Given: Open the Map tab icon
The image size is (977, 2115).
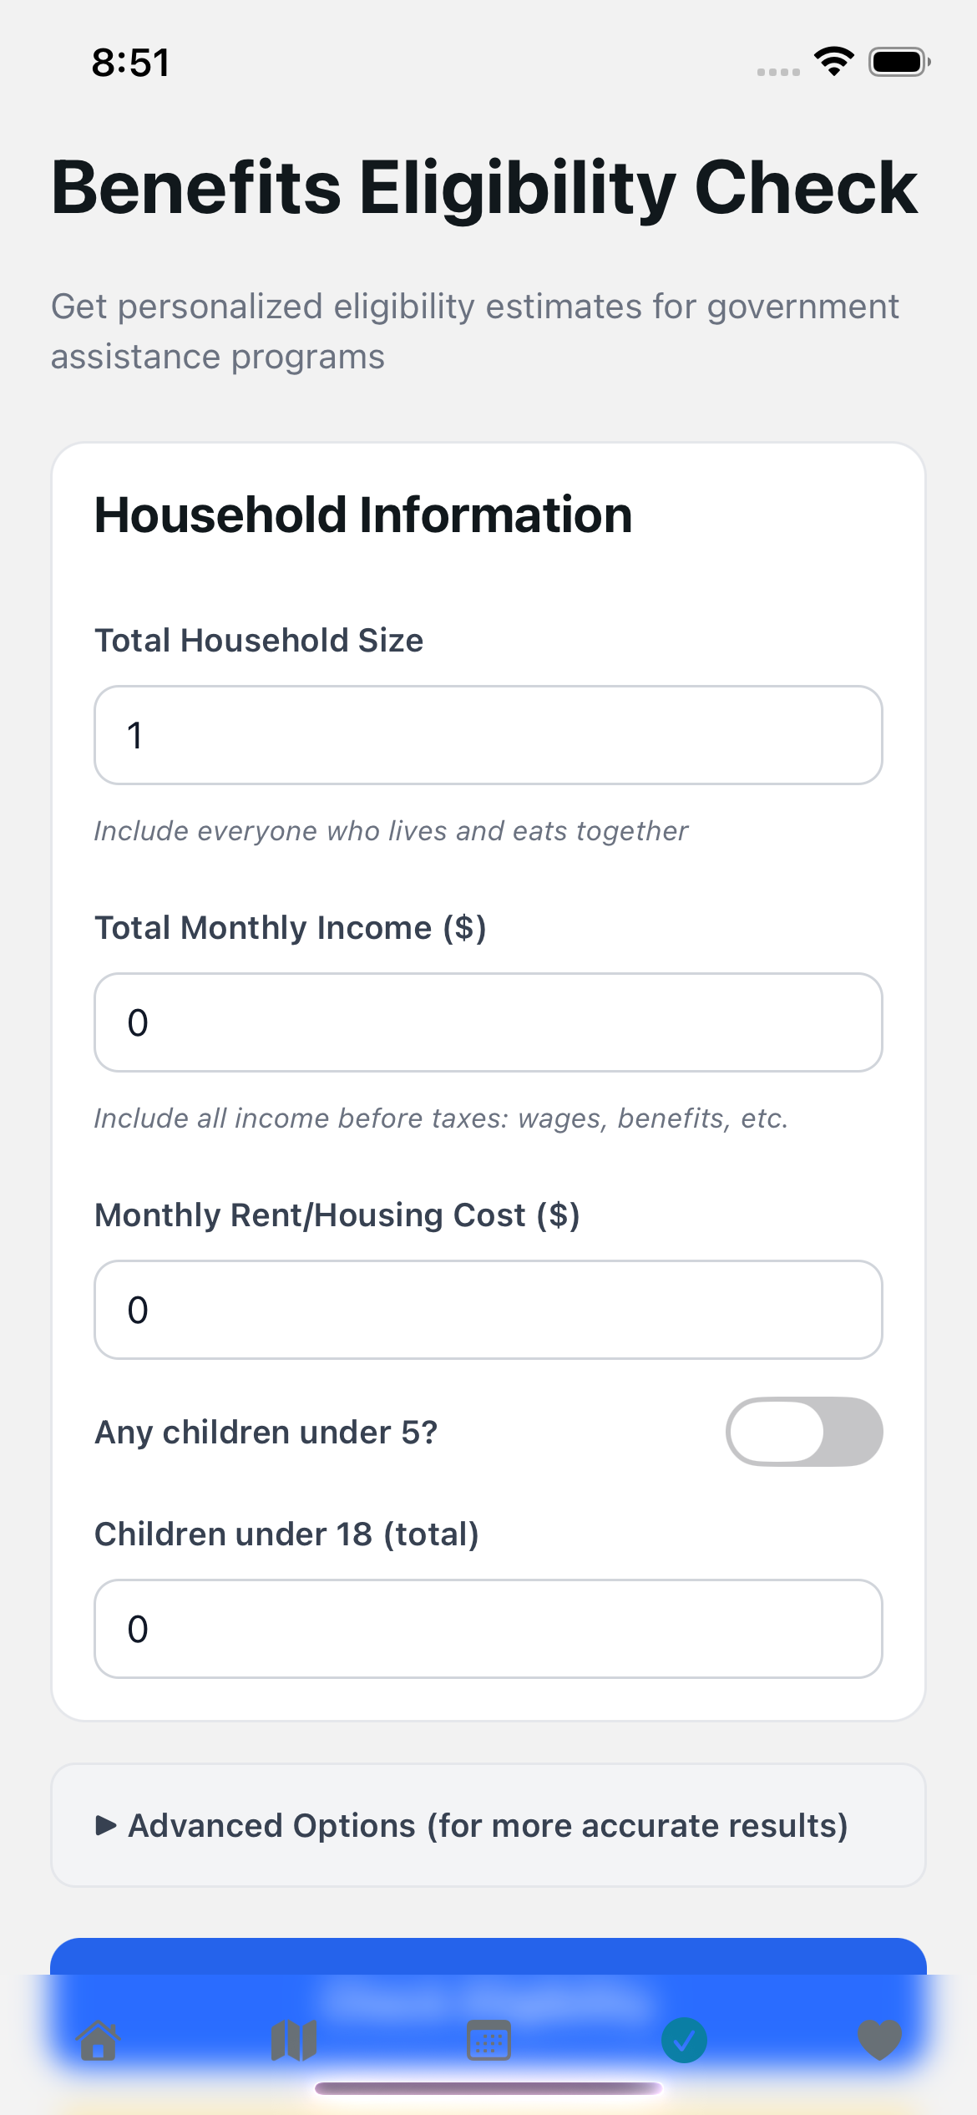Looking at the screenshot, I should (x=294, y=2041).
